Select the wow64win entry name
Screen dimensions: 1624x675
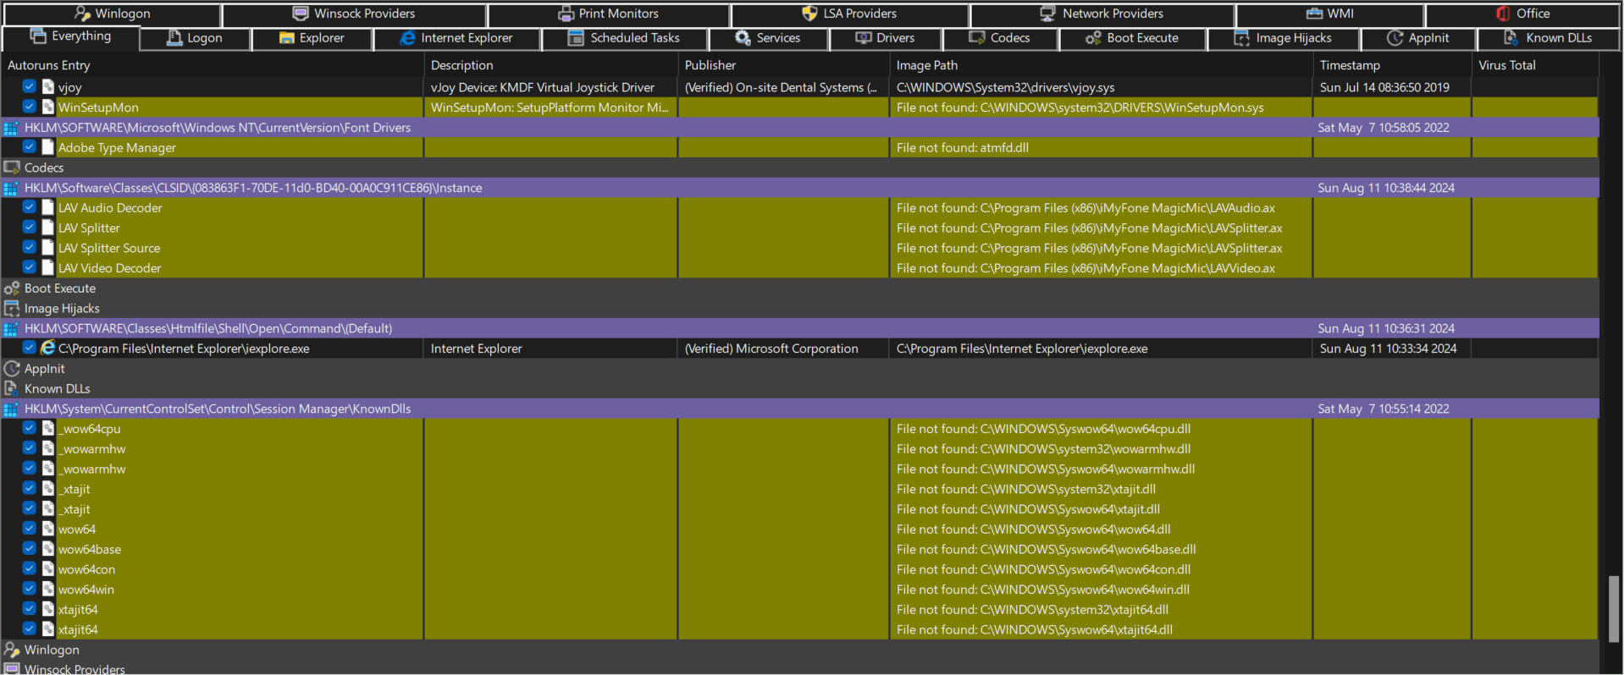coord(86,590)
